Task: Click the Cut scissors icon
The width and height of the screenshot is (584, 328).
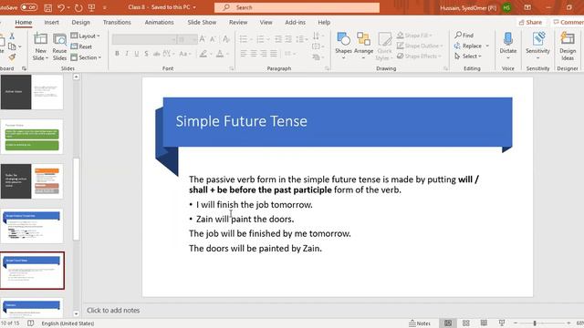Action: point(12,36)
